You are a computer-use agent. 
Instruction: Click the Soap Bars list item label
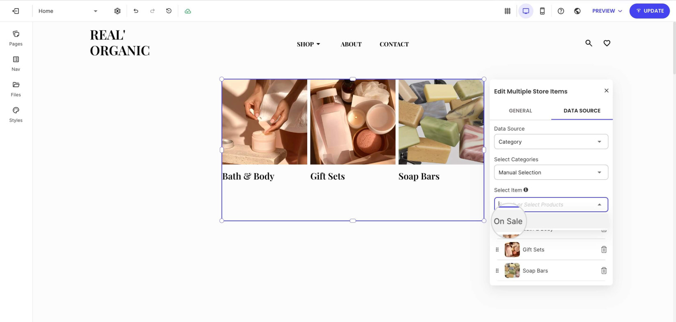535,271
